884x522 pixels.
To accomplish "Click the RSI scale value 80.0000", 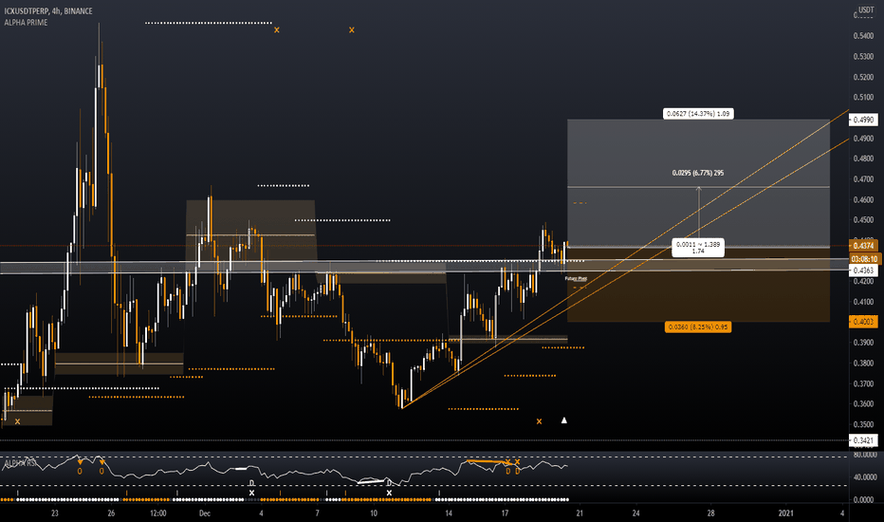I will tap(865, 455).
